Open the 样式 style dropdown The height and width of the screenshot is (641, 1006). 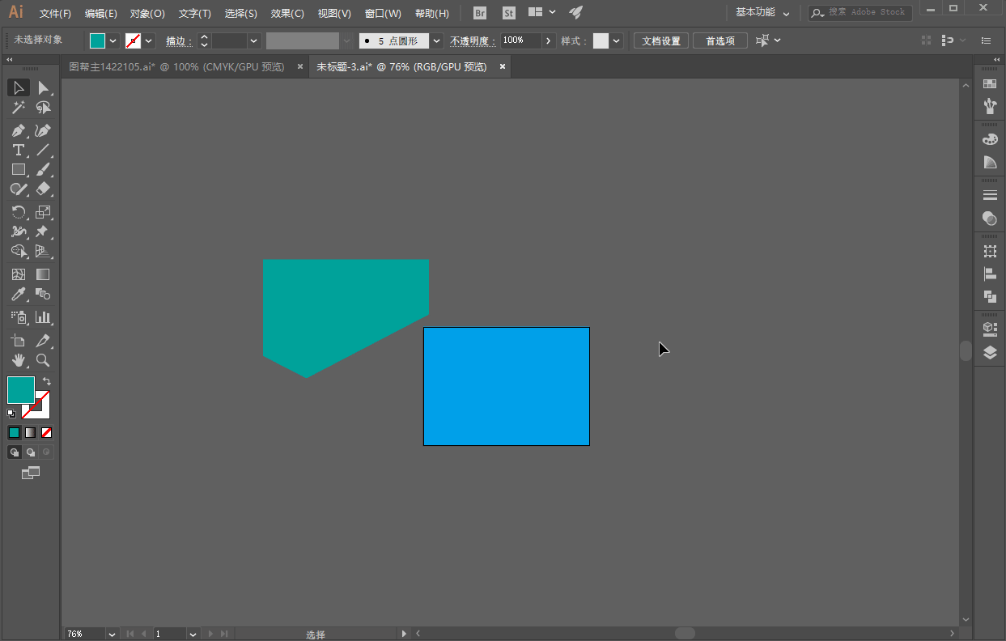[x=617, y=40]
